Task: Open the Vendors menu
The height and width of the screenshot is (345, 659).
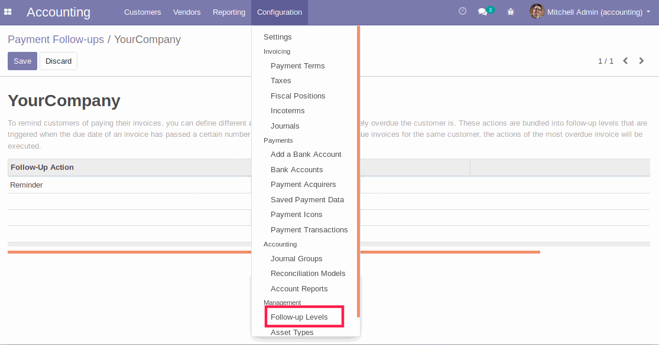Action: point(187,12)
